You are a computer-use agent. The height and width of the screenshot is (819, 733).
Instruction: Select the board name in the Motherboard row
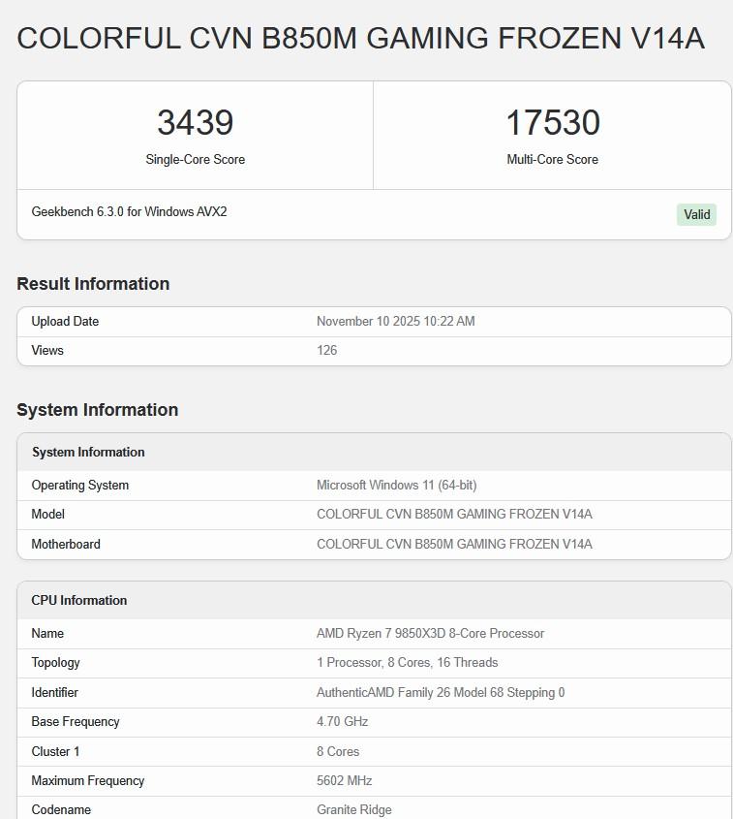click(x=454, y=545)
